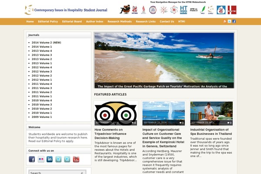The width and height of the screenshot is (261, 174).
Task: Click the Facebook icon under Connect with us
Action: [x=32, y=159]
